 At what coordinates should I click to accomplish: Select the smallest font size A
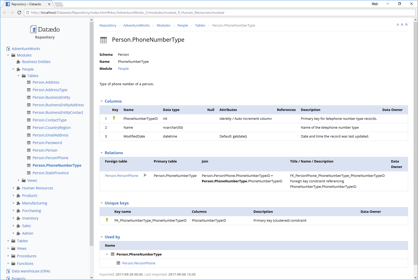[398, 25]
